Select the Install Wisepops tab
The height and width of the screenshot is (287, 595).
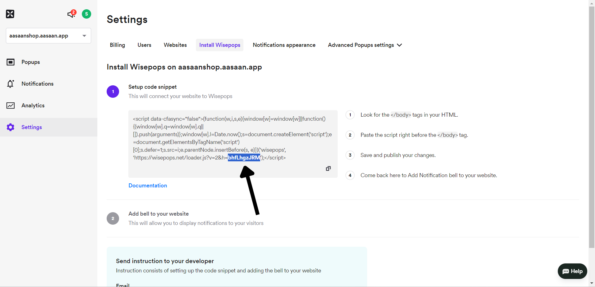tap(220, 45)
